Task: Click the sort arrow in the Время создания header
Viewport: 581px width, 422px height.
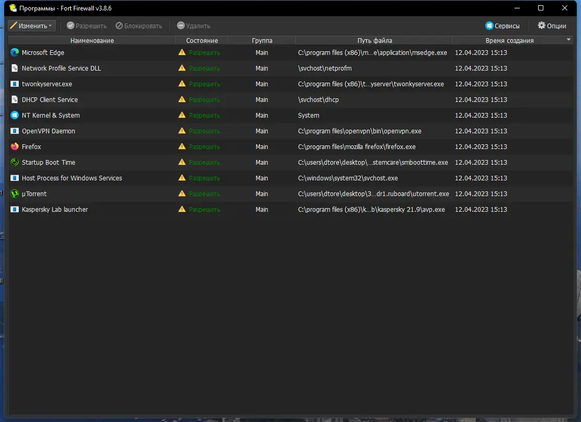Action: [568, 39]
